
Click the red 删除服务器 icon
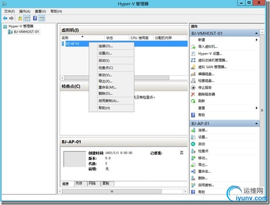tap(193, 94)
